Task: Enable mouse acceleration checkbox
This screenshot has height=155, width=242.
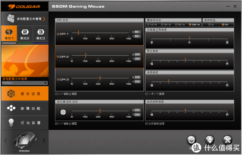Action: (x=146, y=124)
